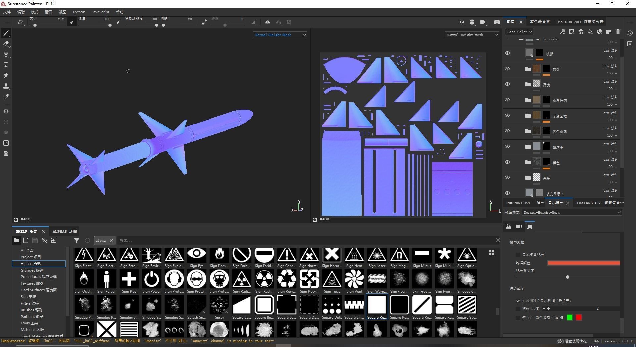Open the camera screenshot icon in viewport toolbar
The width and height of the screenshot is (636, 347).
click(497, 22)
